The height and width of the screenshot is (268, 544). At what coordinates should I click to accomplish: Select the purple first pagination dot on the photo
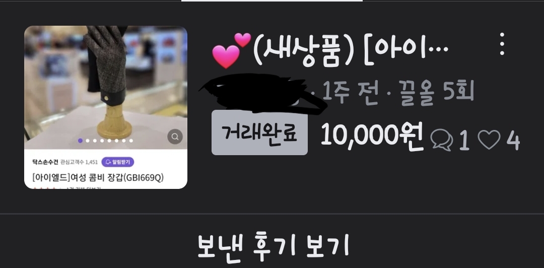click(80, 141)
